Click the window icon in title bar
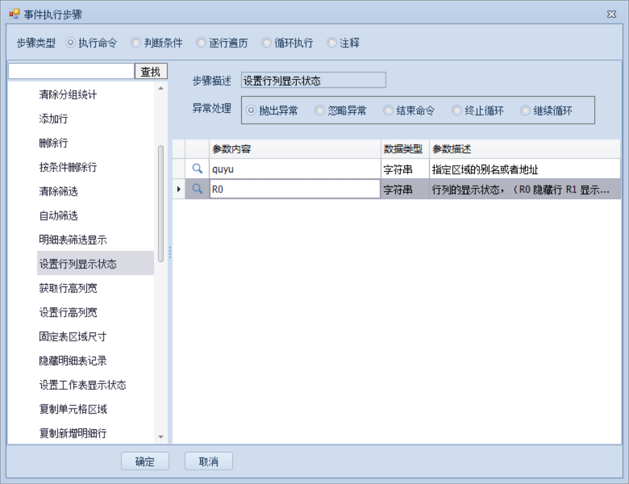Screen dimensions: 629x484 point(14,14)
